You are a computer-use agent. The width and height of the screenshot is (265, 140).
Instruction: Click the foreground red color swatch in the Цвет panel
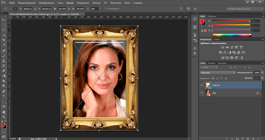[202, 22]
